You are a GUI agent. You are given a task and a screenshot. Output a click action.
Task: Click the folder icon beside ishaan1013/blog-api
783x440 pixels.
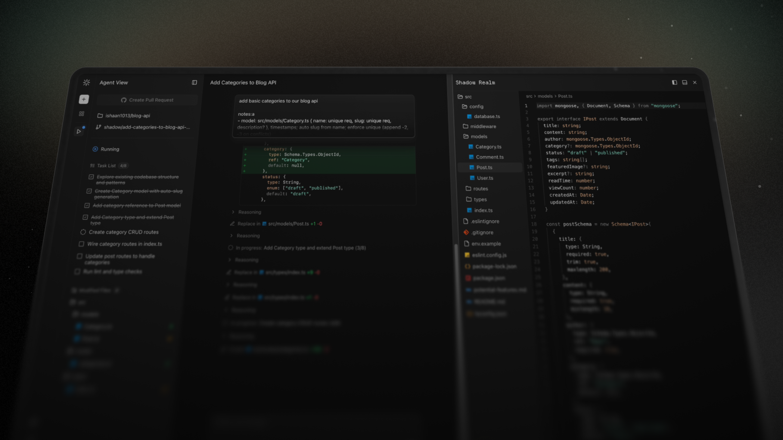pos(100,116)
